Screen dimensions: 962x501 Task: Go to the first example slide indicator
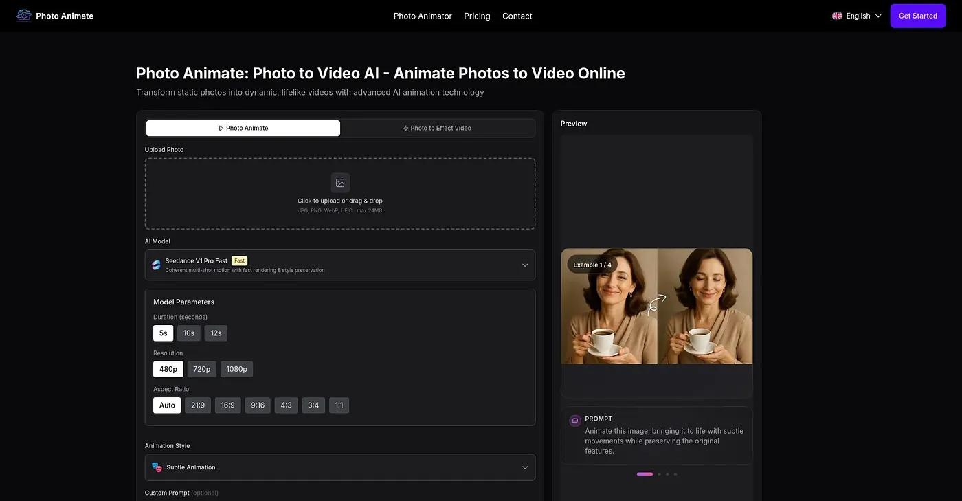(x=645, y=474)
